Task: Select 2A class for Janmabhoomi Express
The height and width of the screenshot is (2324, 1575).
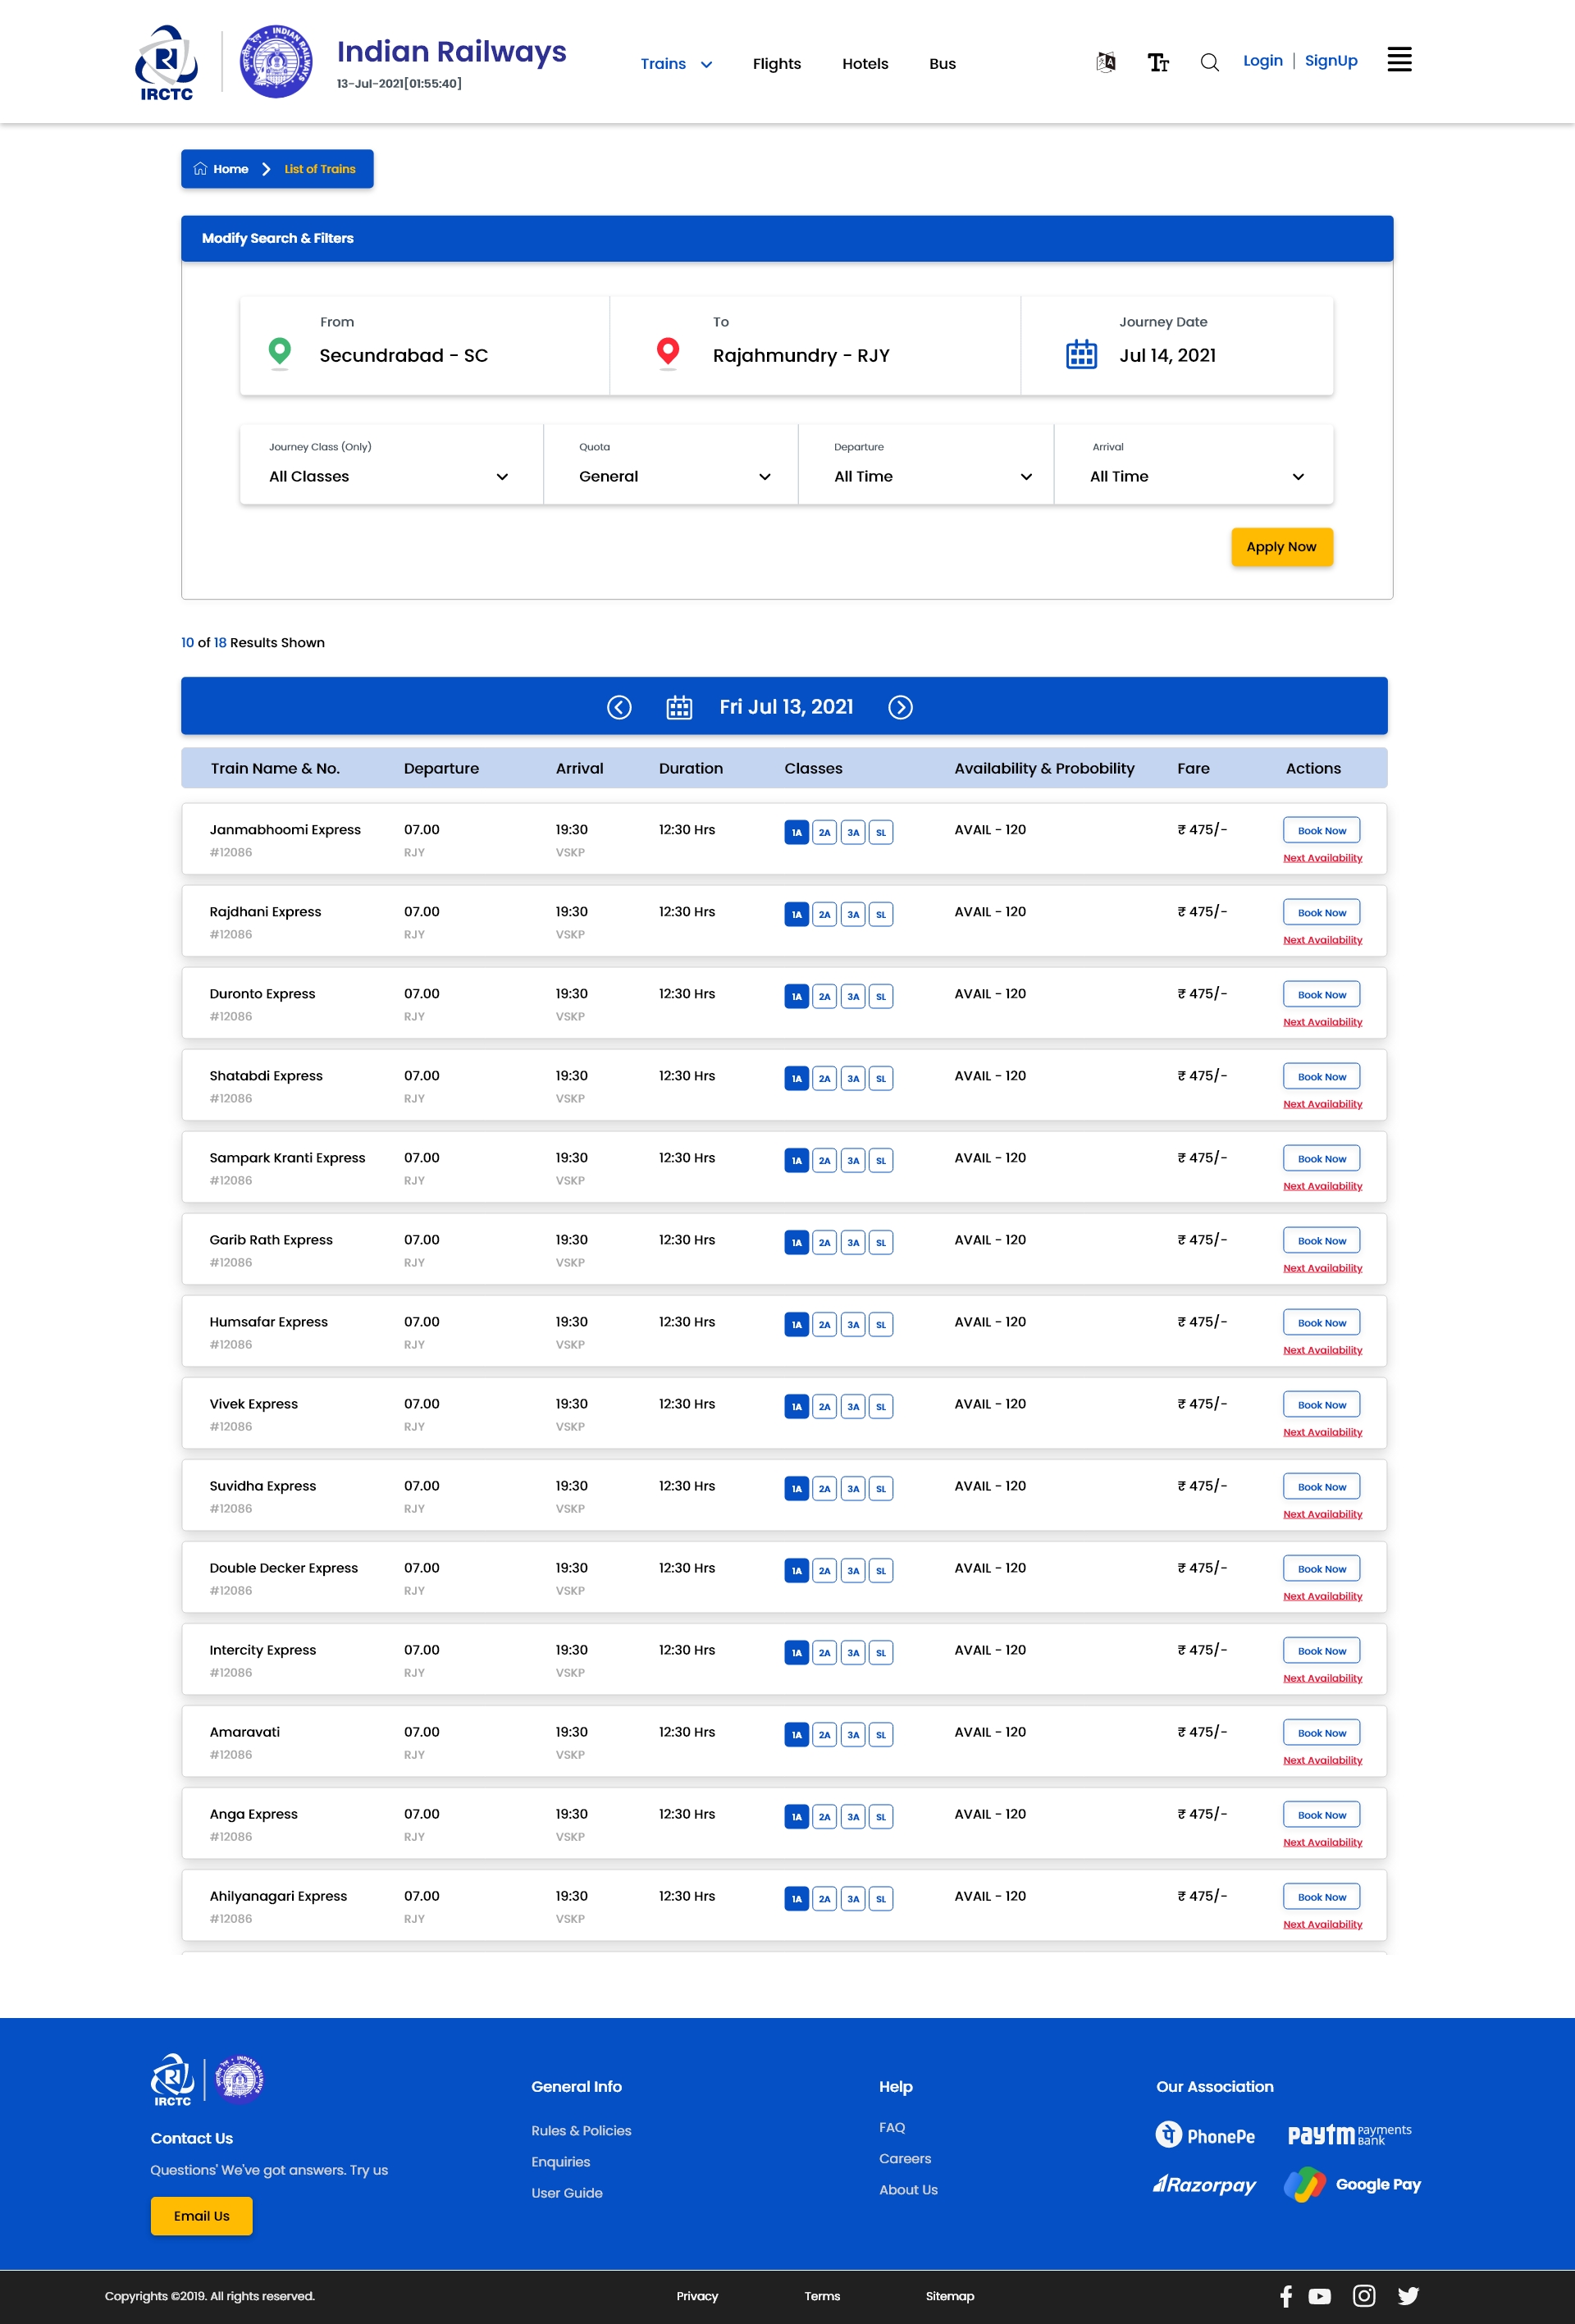Action: click(824, 832)
